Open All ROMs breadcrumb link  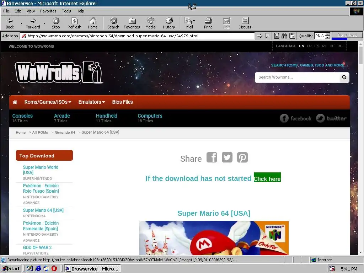(40, 132)
